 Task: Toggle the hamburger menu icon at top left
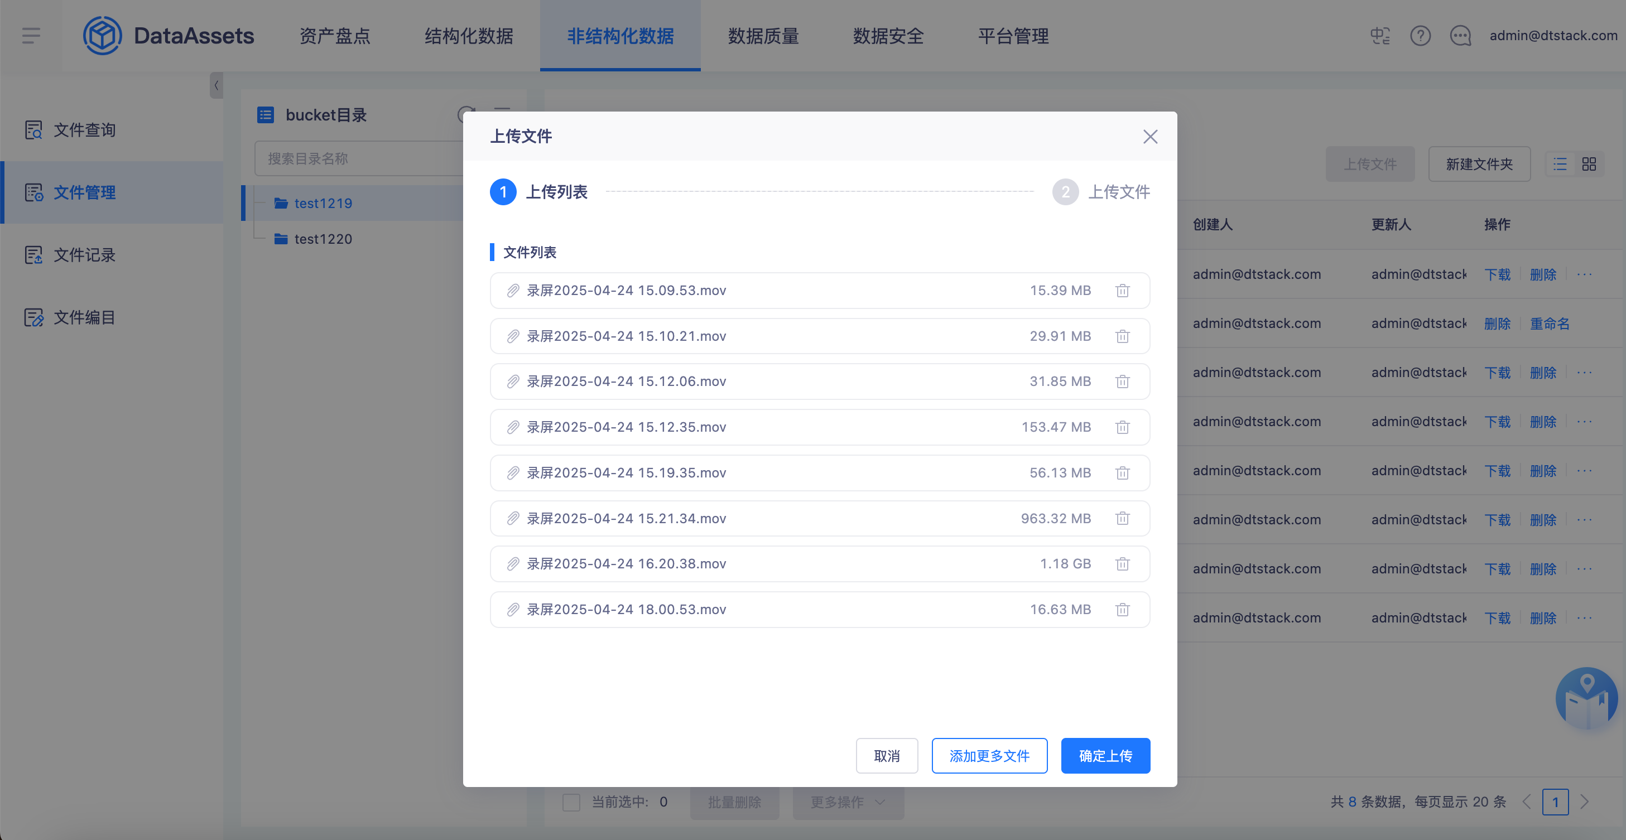(31, 36)
